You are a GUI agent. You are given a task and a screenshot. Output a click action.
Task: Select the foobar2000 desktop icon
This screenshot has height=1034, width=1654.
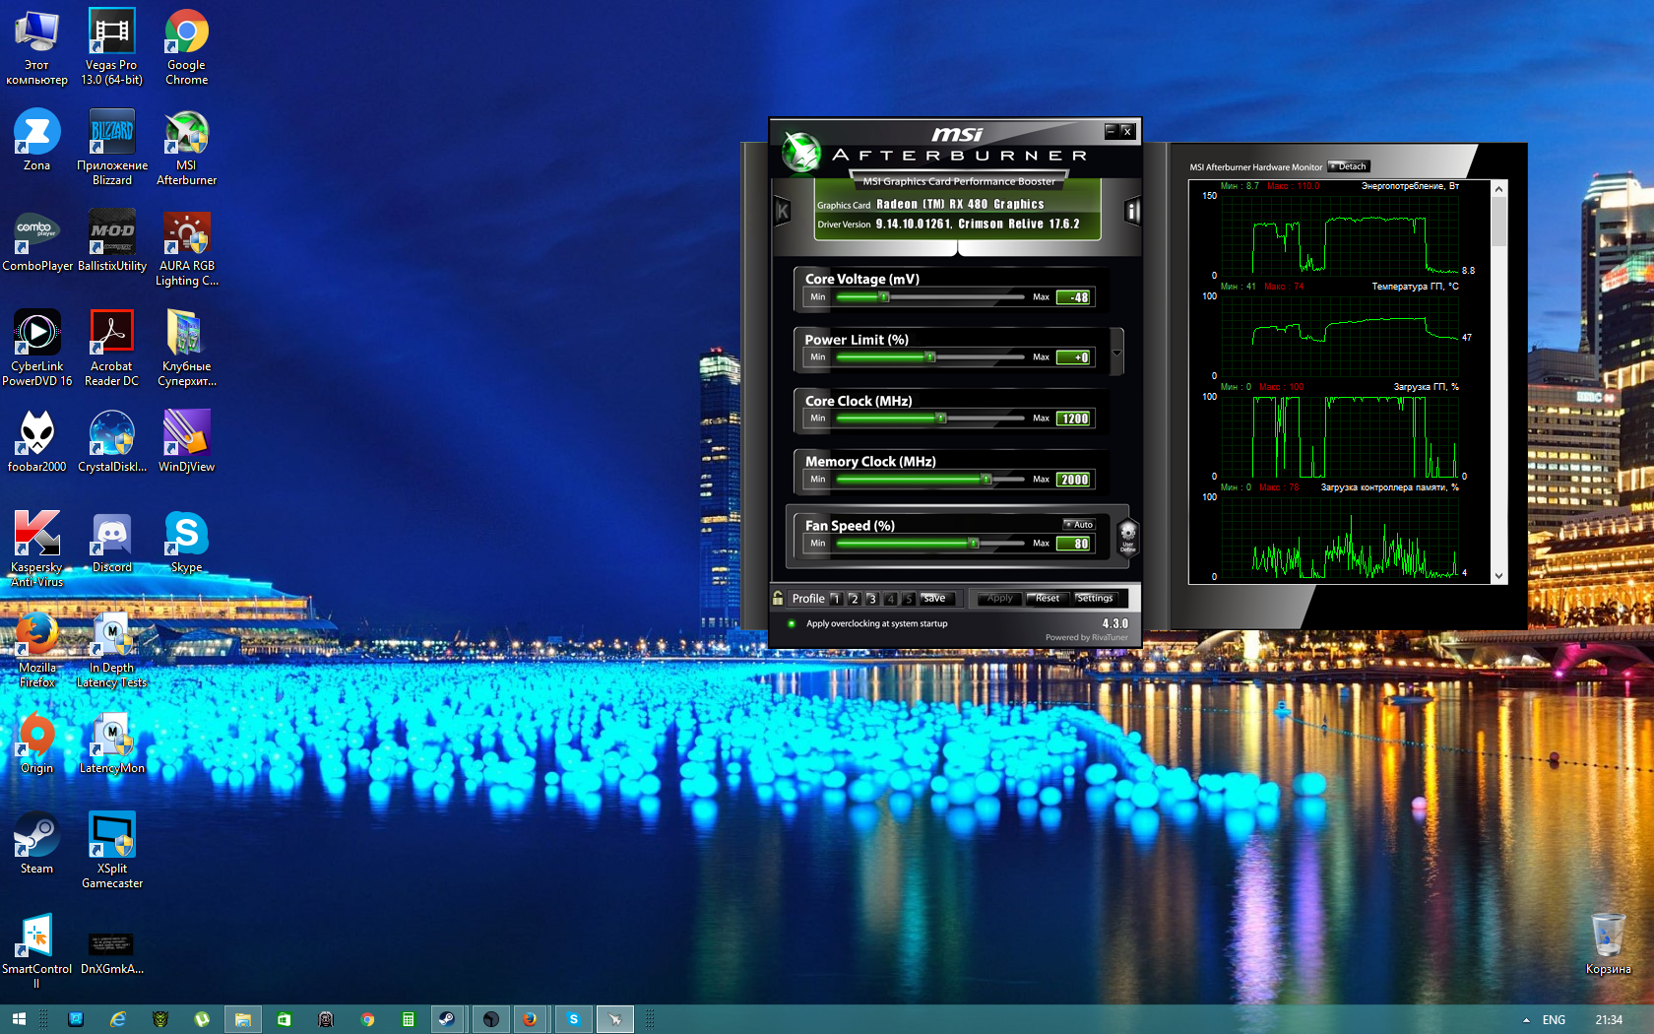coord(36,442)
